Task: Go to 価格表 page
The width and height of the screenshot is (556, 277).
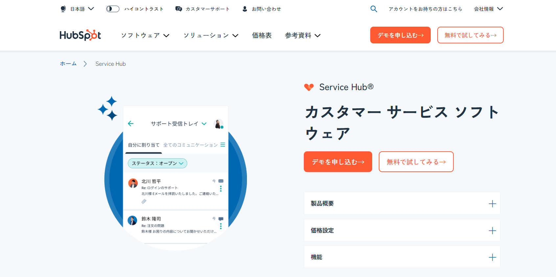Action: [x=262, y=35]
